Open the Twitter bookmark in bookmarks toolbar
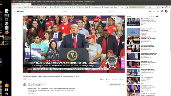Viewport: 171px width, 96px height. 53,7
